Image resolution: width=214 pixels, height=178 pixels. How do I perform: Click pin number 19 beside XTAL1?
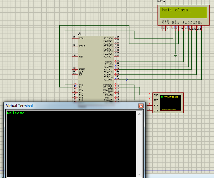click(x=74, y=37)
